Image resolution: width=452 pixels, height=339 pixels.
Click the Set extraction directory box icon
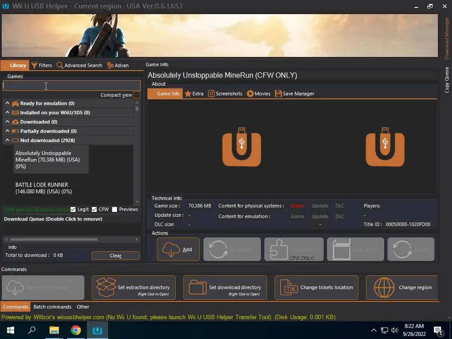pos(106,287)
